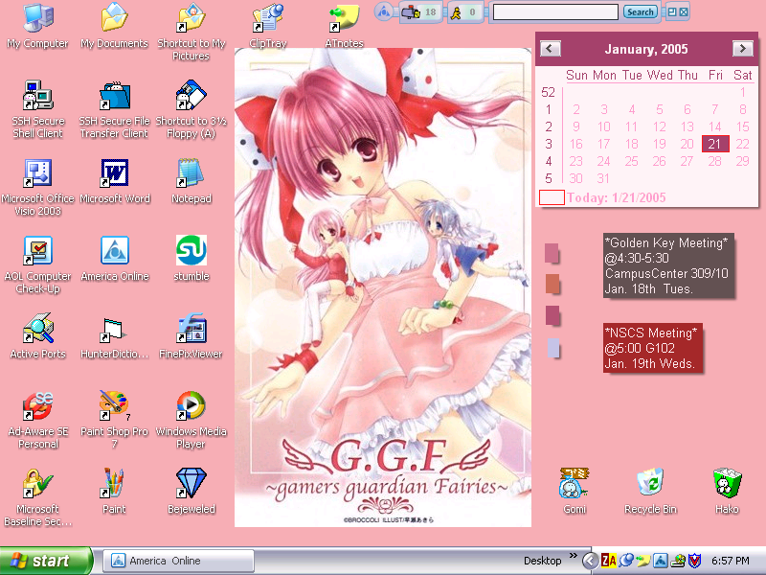
Task: Click the ZoneAlarm ZA tray icon
Action: click(609, 561)
